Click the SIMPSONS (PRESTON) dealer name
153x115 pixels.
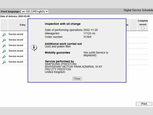[x=61, y=64]
